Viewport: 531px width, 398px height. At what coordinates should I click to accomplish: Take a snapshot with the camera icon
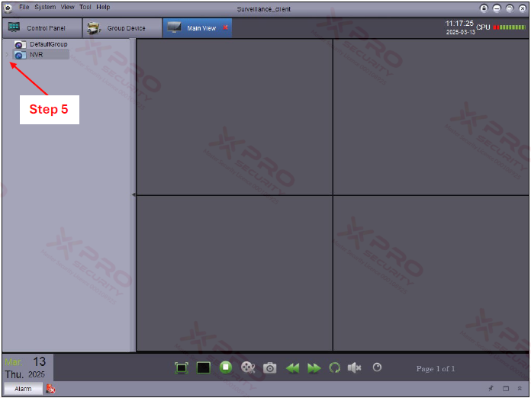[269, 368]
